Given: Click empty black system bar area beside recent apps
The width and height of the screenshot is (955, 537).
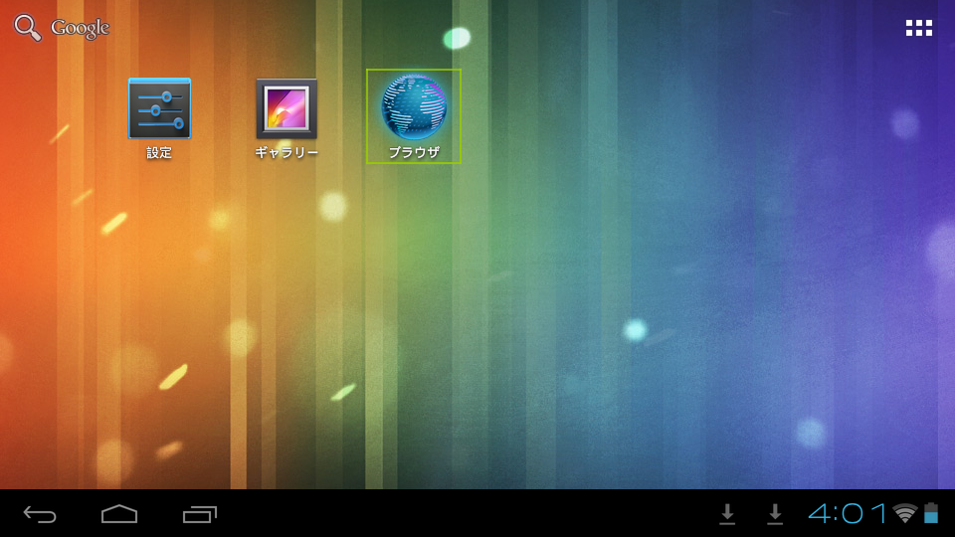Looking at the screenshot, I should tap(448, 514).
